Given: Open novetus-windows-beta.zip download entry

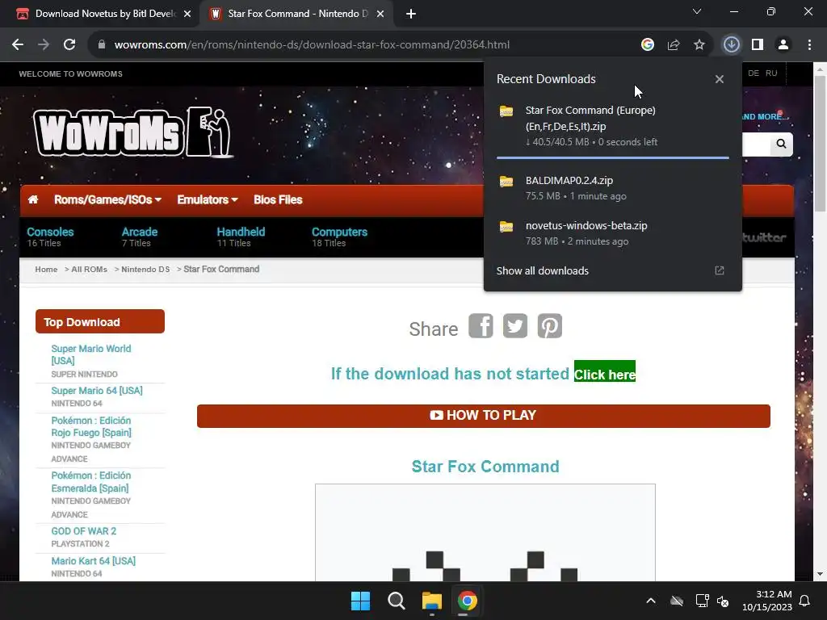Looking at the screenshot, I should tap(613, 233).
